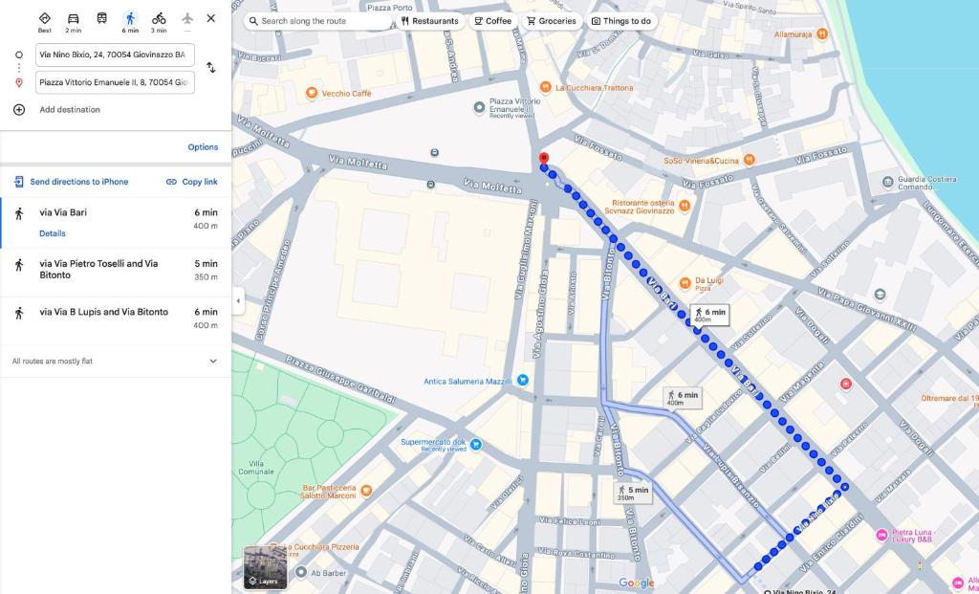This screenshot has height=594, width=979.
Task: Open the Layers map thumbnail
Action: coord(265,567)
